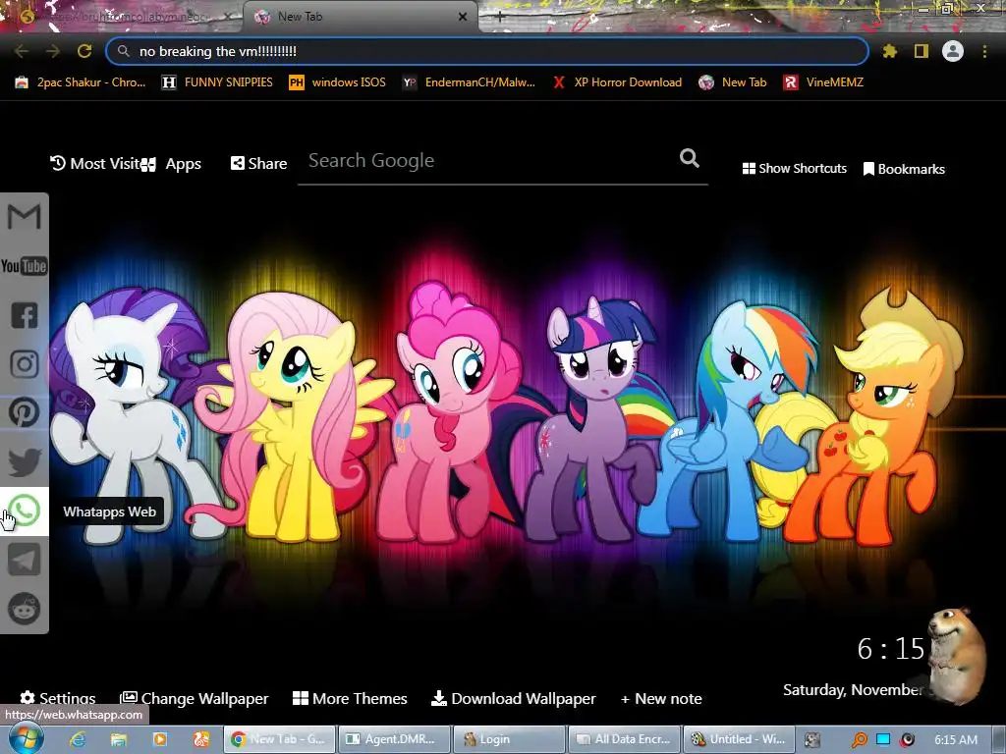Viewport: 1006px width, 754px height.
Task: Open Facebook from the sidebar
Action: (x=25, y=315)
